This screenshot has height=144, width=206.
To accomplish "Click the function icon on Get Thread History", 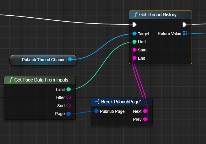I will [x=135, y=15].
